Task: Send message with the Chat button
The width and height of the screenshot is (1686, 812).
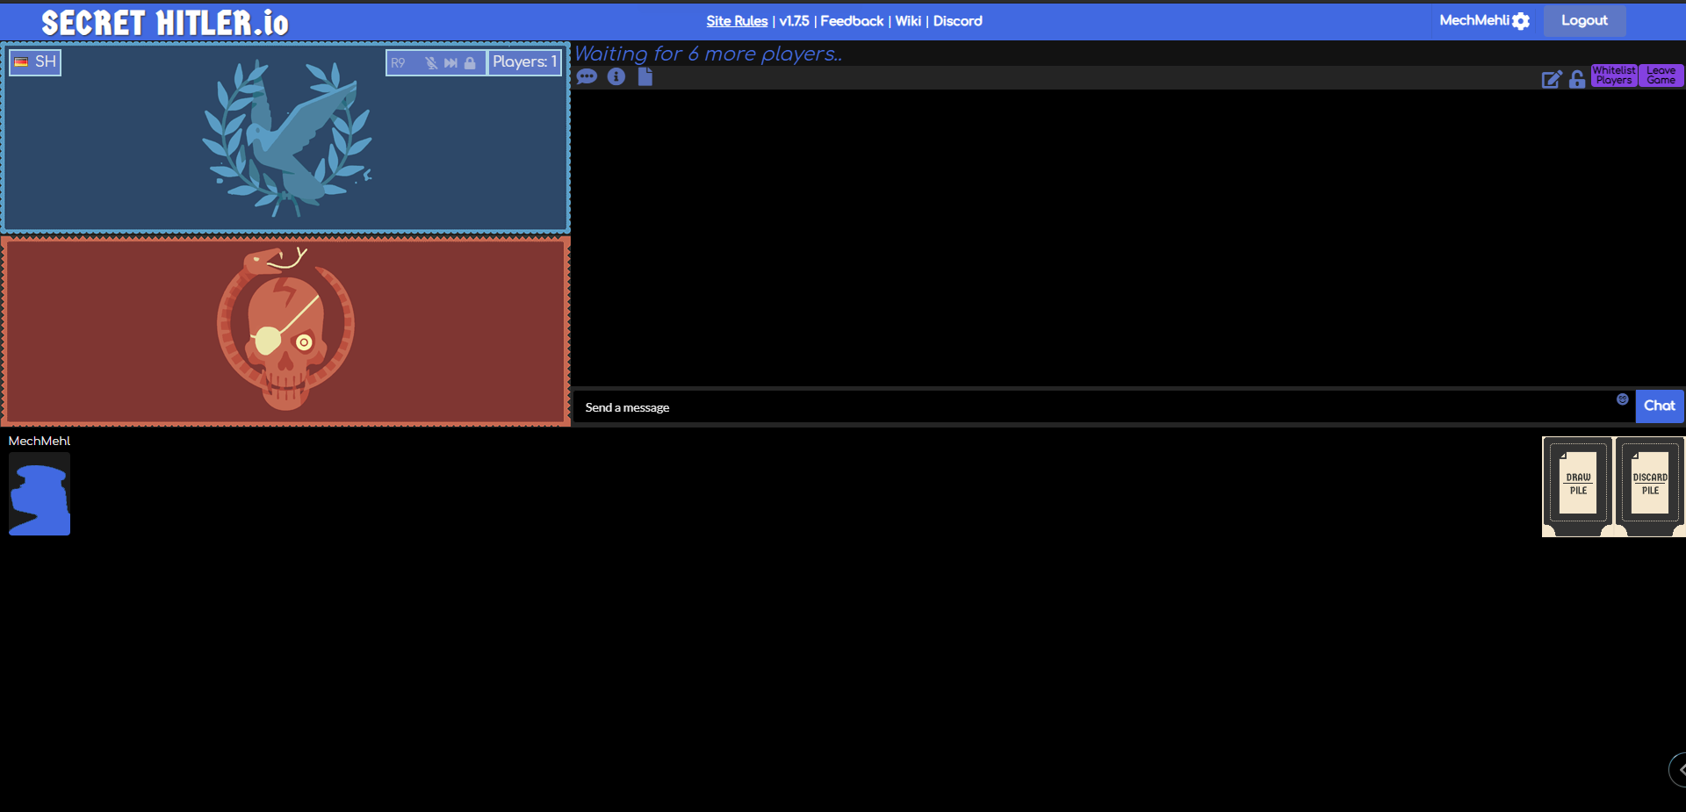Action: pos(1660,406)
